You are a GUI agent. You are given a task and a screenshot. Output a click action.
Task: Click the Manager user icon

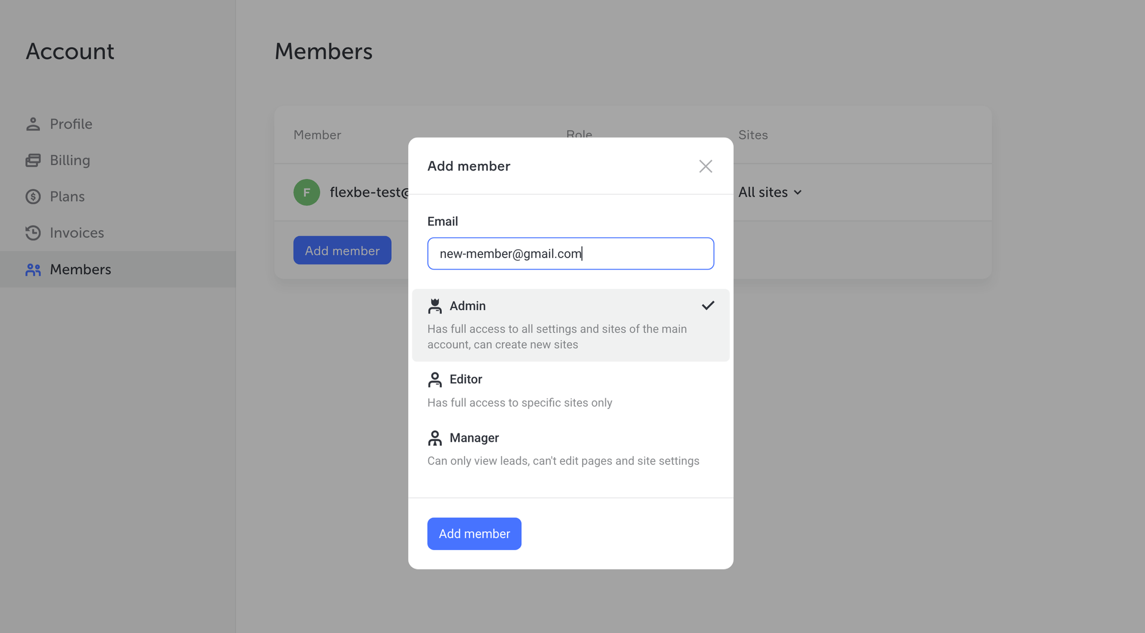pos(435,438)
